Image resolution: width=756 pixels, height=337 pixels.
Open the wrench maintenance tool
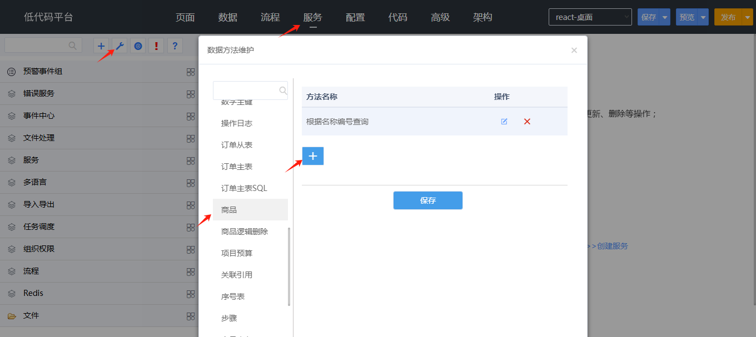click(120, 46)
